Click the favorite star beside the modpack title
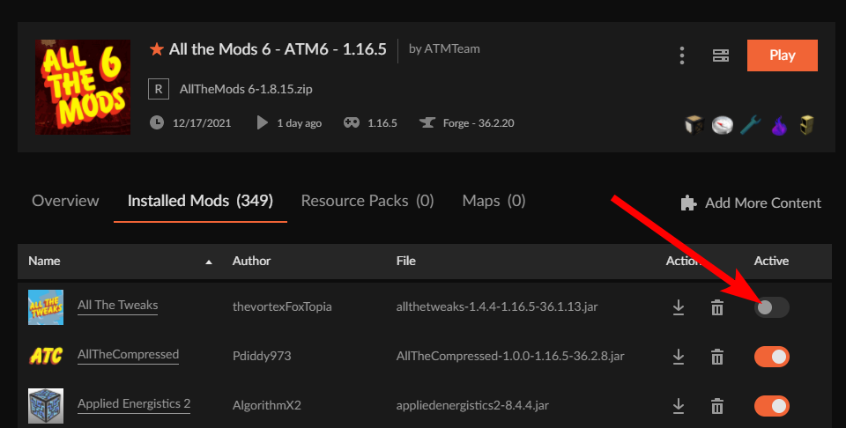846x428 pixels. (157, 49)
